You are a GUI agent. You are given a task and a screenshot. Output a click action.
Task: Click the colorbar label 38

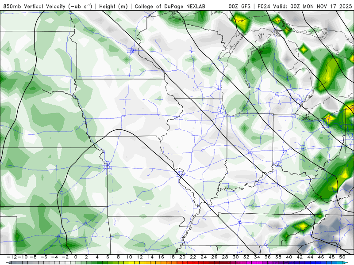(278, 257)
